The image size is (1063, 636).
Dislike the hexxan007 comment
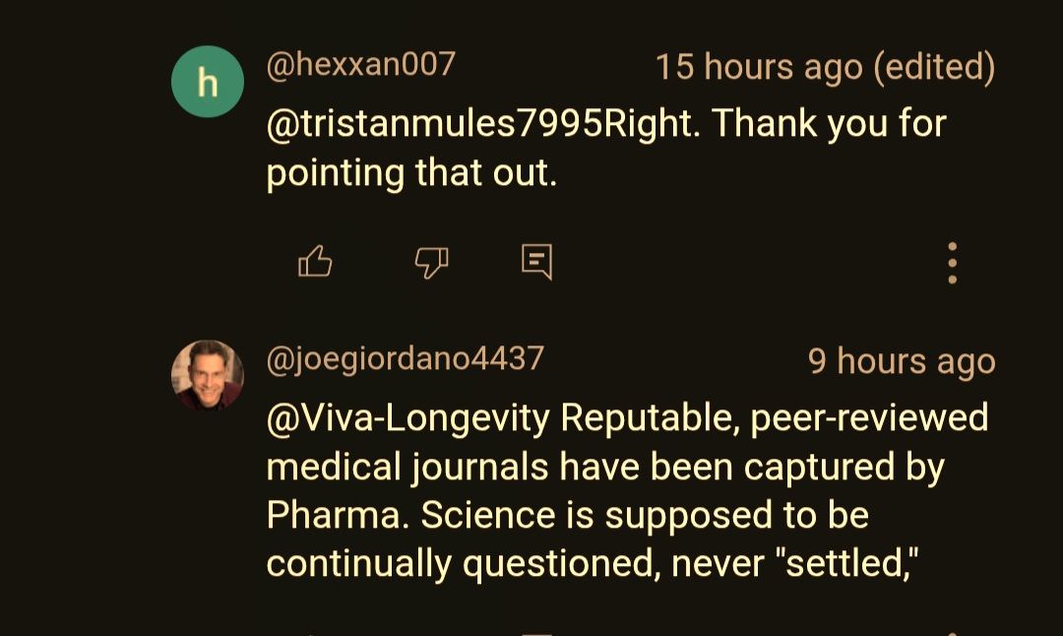click(431, 262)
